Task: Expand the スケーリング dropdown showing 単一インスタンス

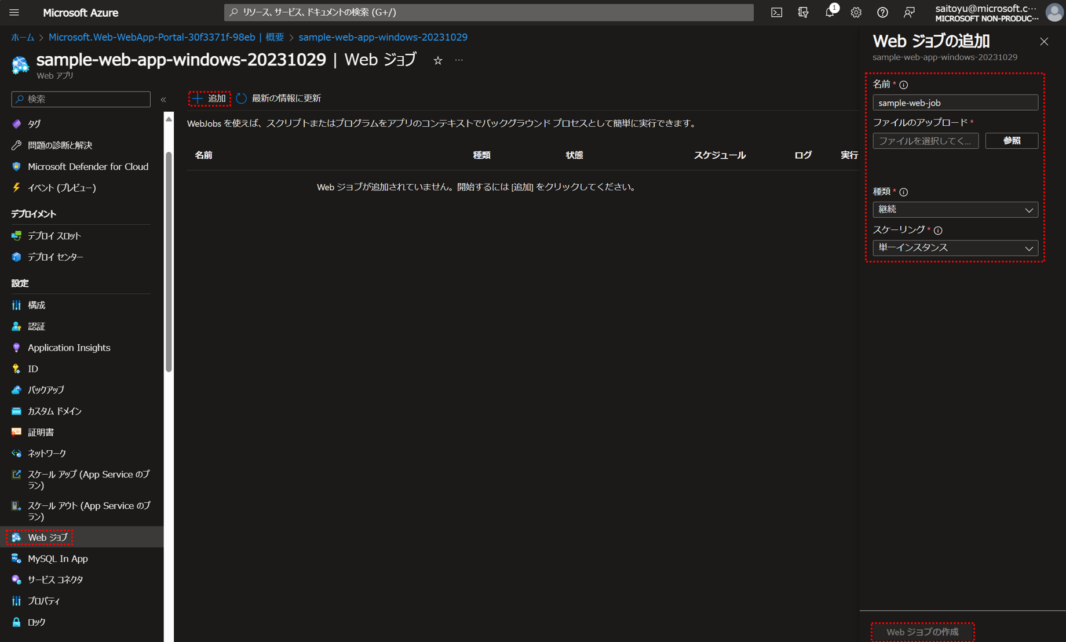Action: [x=955, y=248]
